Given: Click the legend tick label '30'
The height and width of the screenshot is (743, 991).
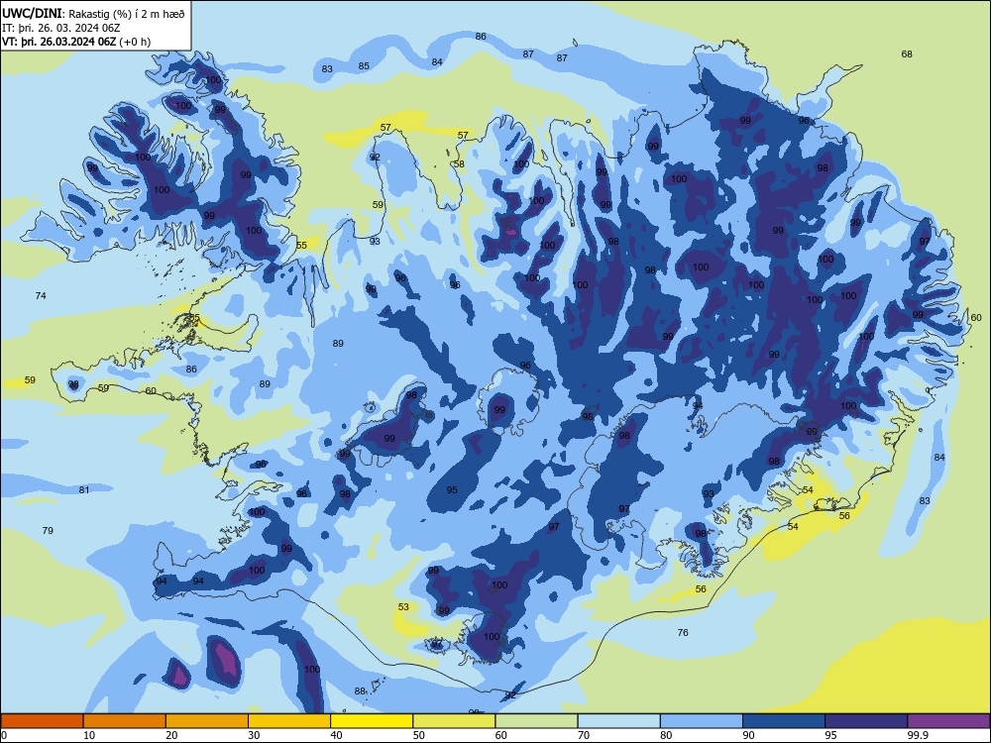Looking at the screenshot, I should click(254, 735).
